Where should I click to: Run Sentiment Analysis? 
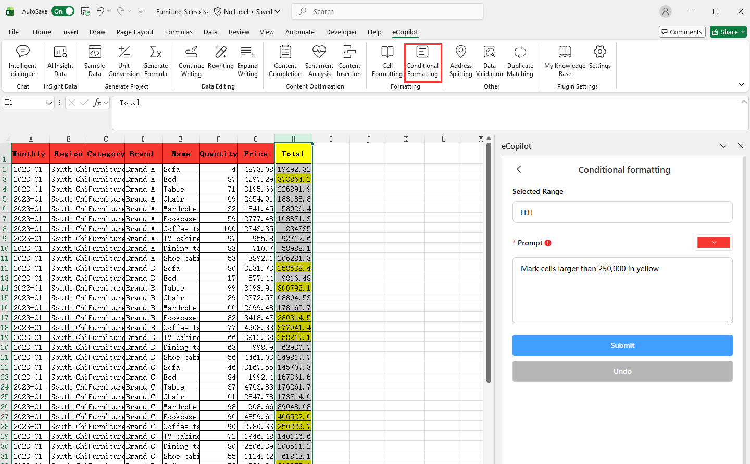pyautogui.click(x=319, y=61)
